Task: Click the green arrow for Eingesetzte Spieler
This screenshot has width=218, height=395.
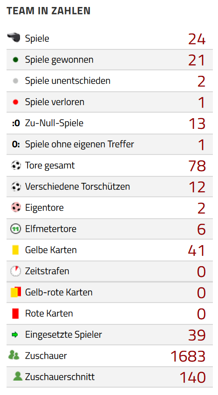Action: 15,335
